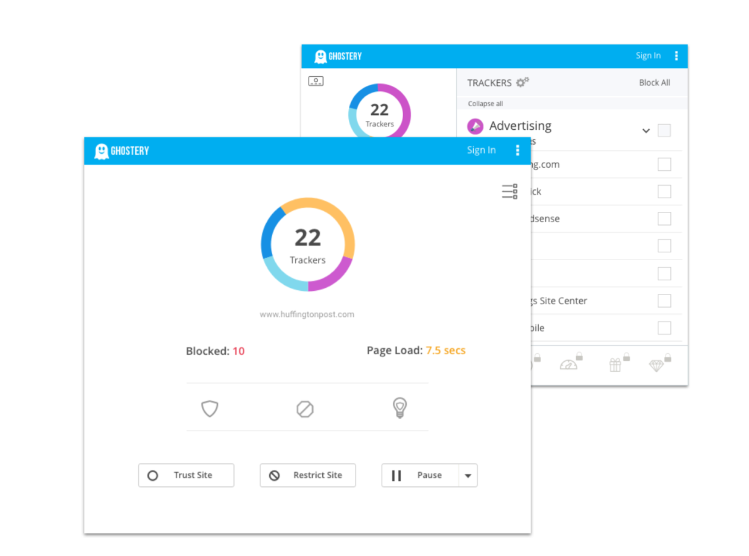749x556 pixels.
Task: Collapse the Advertising category chevron
Action: [x=646, y=131]
